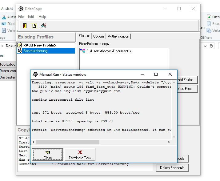This screenshot has width=220, height=181.
Task: Click the Verlauf history icon in Explorer ribbon
Action: (x=209, y=30)
